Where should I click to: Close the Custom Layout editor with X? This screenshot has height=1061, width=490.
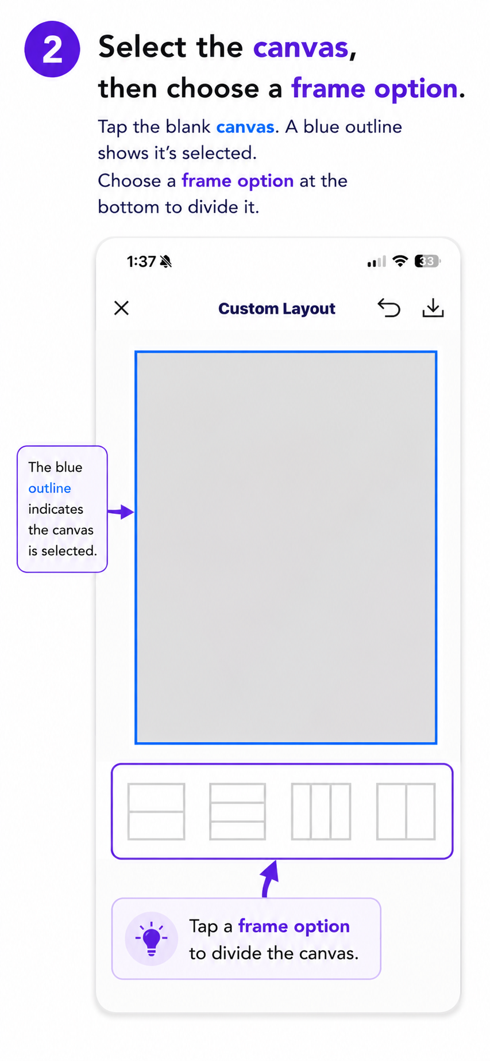coord(121,308)
